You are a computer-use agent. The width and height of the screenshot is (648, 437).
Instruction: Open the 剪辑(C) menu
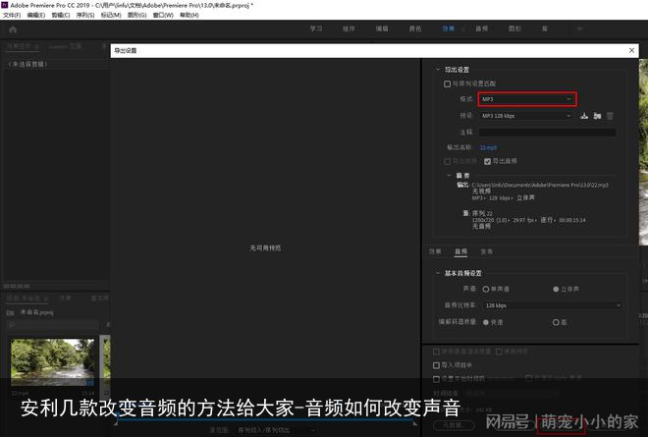pos(61,15)
